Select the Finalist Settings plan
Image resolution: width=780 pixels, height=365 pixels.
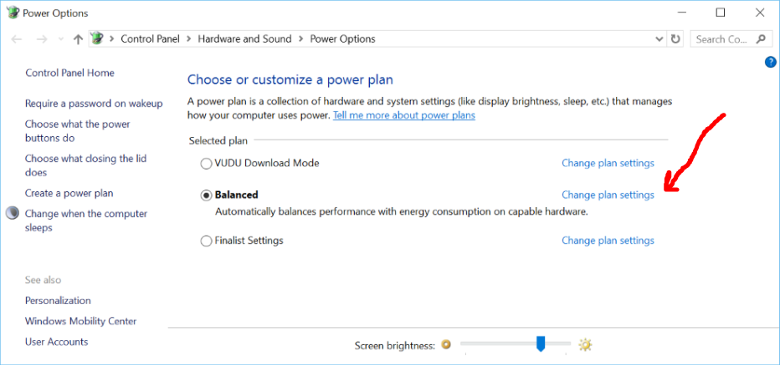coord(206,241)
